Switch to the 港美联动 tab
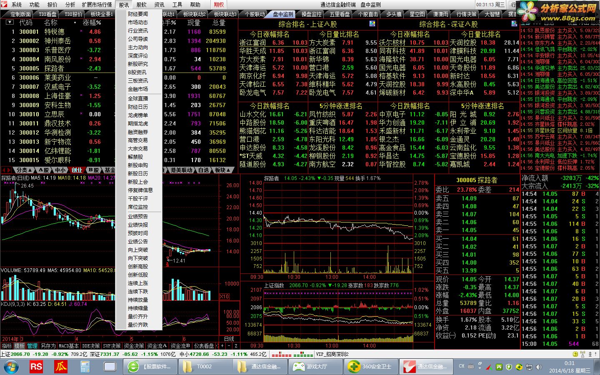Screen dimensions: 600x375 coord(181,170)
